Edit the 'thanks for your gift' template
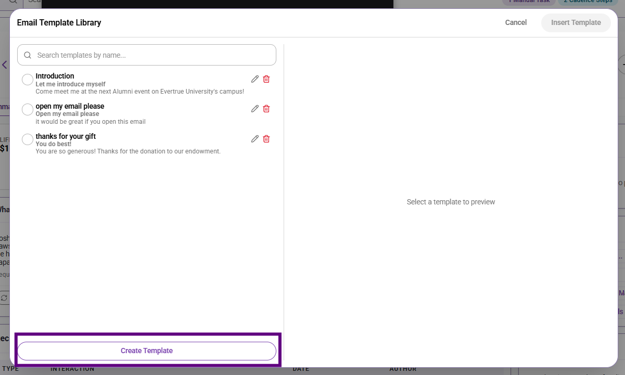The image size is (625, 375). coord(255,139)
